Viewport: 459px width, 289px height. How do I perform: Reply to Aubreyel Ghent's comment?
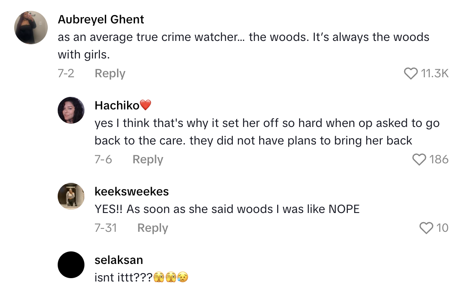(x=110, y=73)
